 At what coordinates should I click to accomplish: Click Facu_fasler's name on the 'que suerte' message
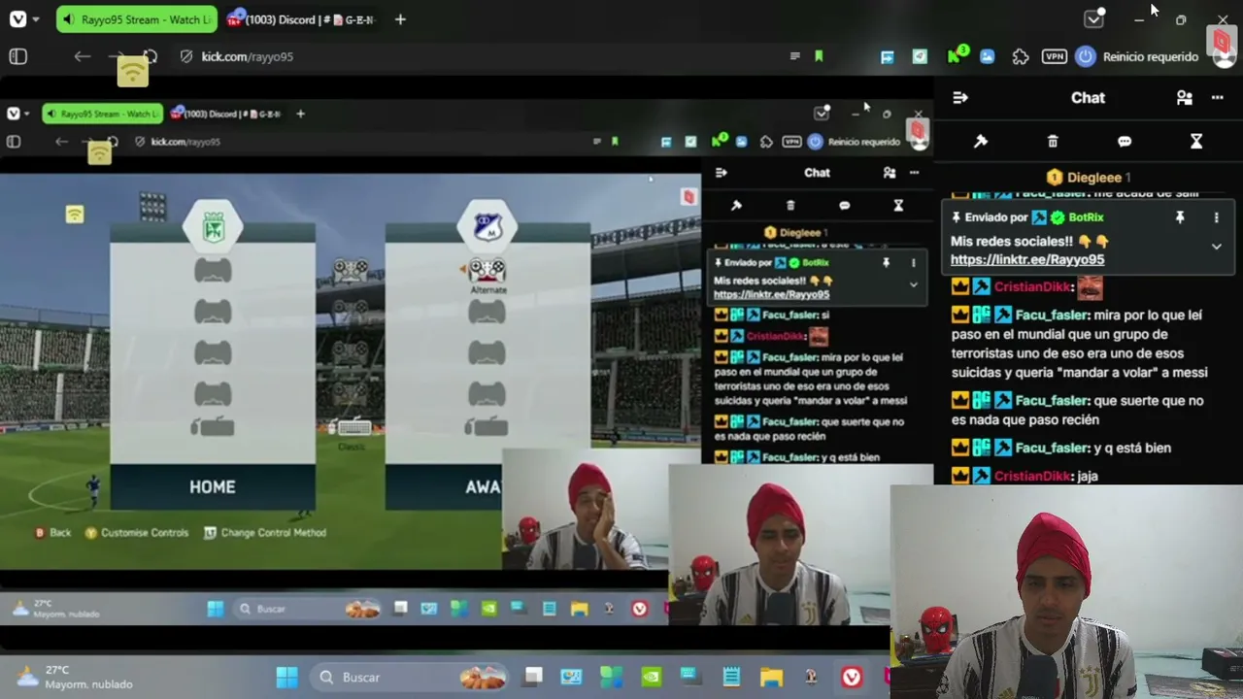click(x=1052, y=400)
